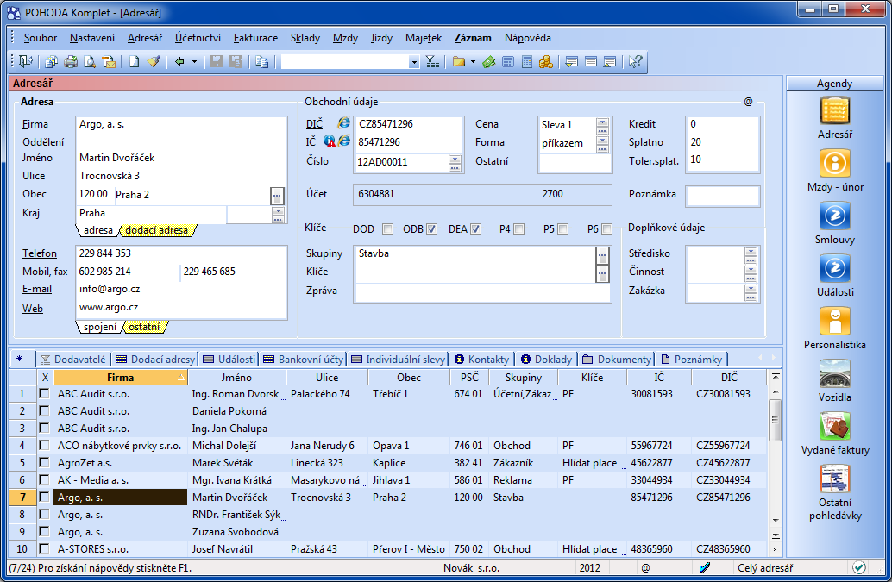
Task: Click the green back arrow icon
Action: (x=179, y=61)
